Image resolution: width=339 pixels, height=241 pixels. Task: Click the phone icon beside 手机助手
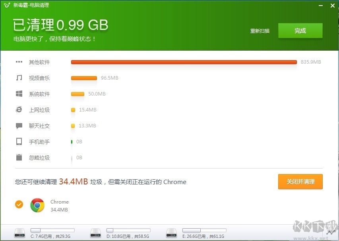coord(19,141)
